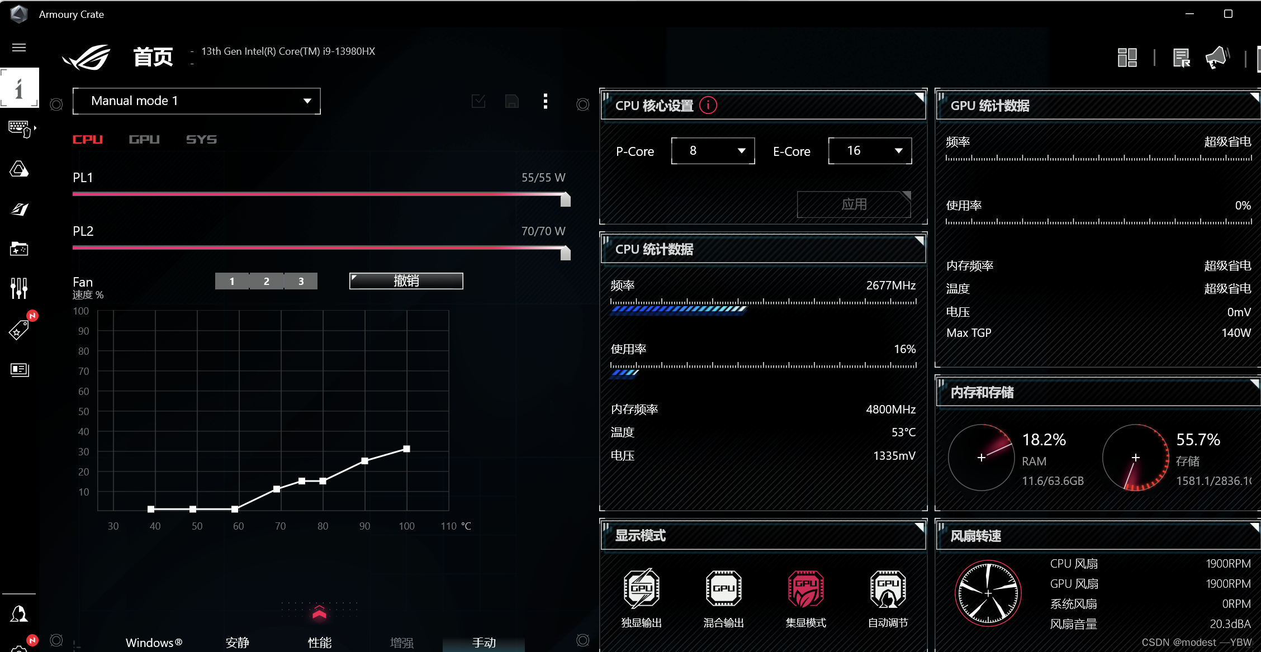
Task: Select fan curve preset 2
Action: [267, 281]
